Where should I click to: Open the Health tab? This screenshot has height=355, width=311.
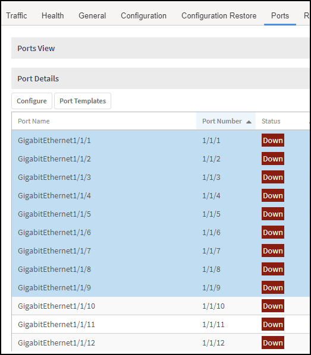(x=53, y=16)
